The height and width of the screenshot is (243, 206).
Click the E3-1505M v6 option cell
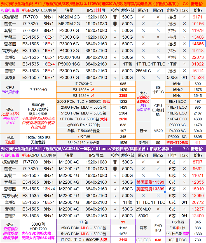point(83,90)
